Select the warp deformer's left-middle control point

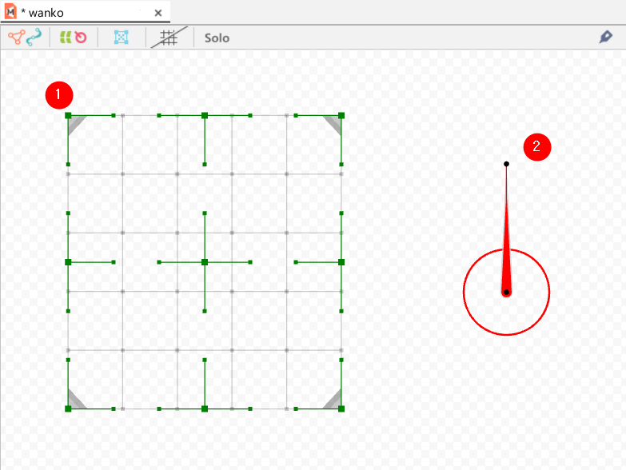(68, 262)
